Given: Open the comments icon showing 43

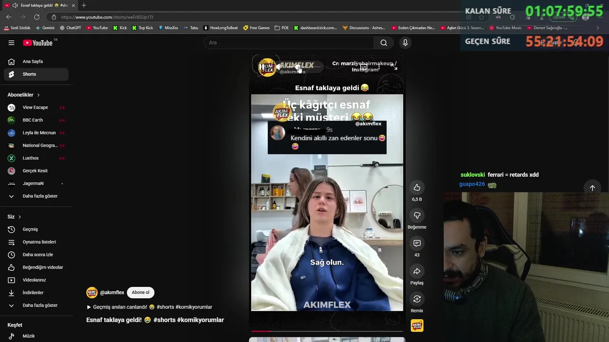Looking at the screenshot, I should coord(417,243).
